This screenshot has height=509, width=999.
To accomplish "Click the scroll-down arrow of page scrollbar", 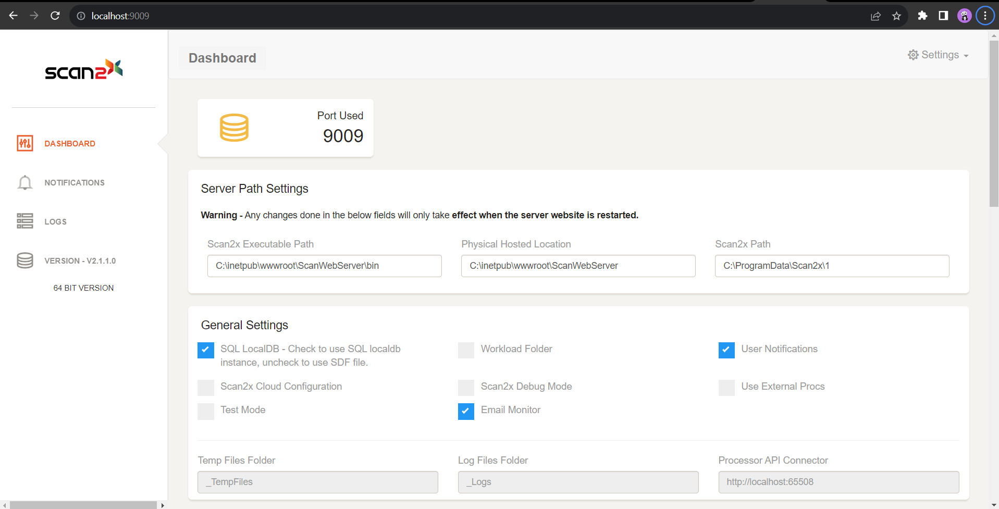I will (x=994, y=504).
